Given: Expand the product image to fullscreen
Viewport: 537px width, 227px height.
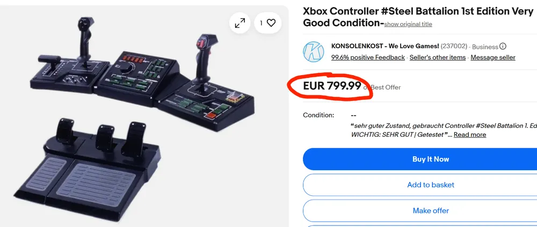Looking at the screenshot, I should 240,23.
